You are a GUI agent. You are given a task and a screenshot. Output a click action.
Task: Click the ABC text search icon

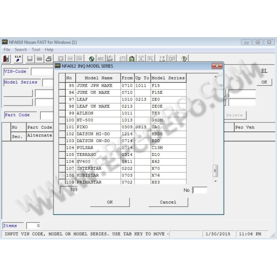point(101,59)
